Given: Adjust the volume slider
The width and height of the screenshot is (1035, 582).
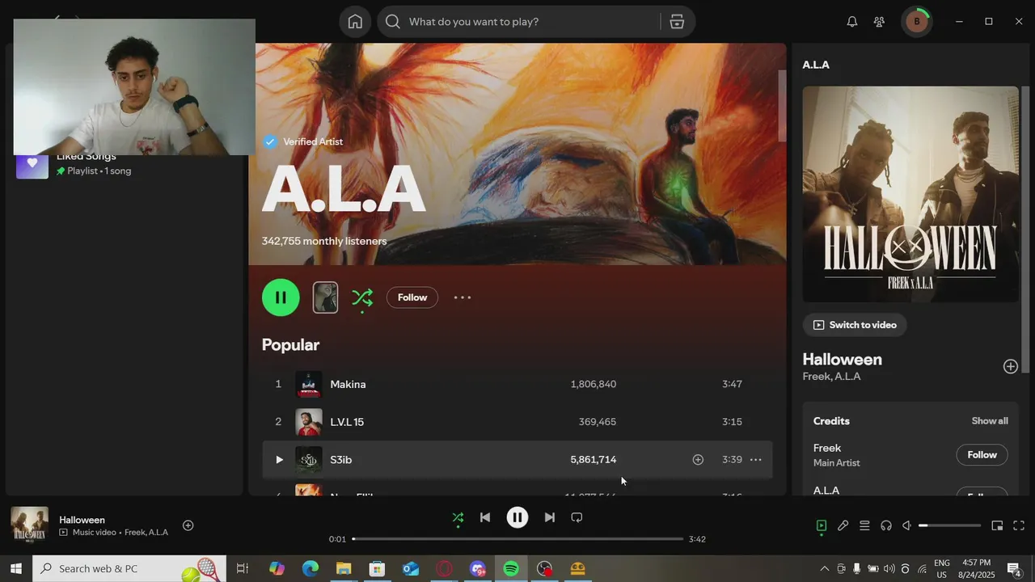Looking at the screenshot, I should pos(949,525).
